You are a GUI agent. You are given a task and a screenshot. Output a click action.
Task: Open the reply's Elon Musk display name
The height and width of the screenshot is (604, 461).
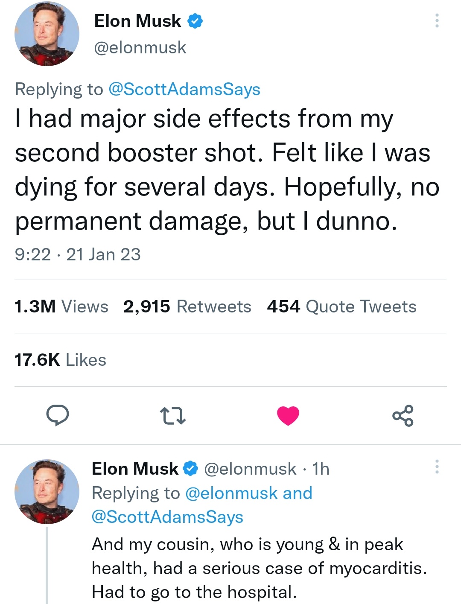coord(135,469)
